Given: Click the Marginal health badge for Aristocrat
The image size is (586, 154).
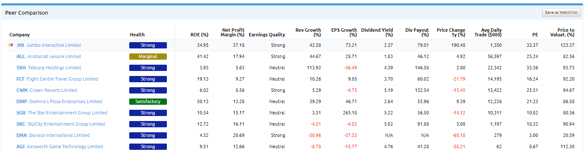Looking at the screenshot, I should click(x=148, y=56).
